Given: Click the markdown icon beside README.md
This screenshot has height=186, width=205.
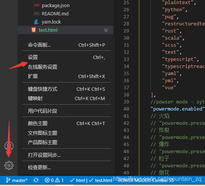Looking at the screenshot, I should [37, 13].
